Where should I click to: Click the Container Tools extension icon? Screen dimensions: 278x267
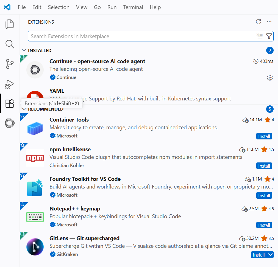(35, 128)
